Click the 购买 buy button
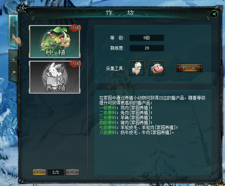 click(x=189, y=67)
